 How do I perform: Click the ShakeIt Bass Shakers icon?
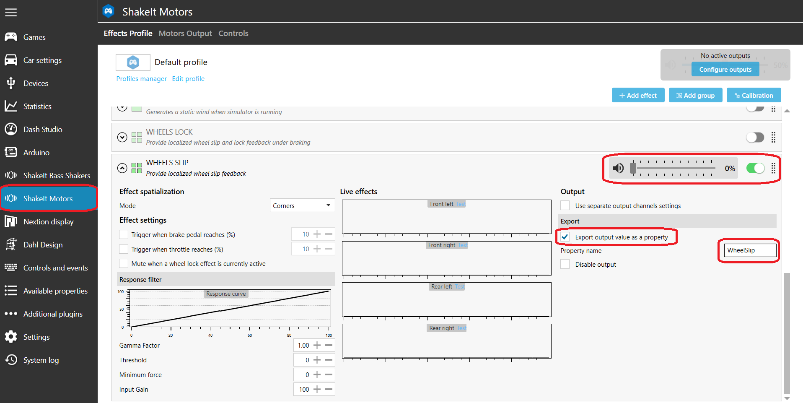point(11,175)
